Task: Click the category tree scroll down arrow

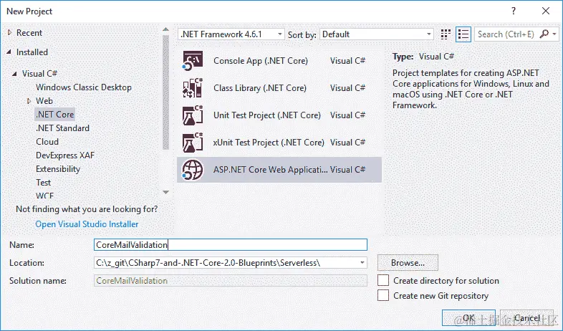Action: coord(165,192)
